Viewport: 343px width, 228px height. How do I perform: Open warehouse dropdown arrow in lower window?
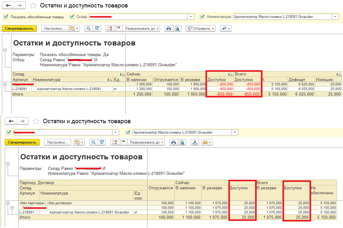[115, 132]
